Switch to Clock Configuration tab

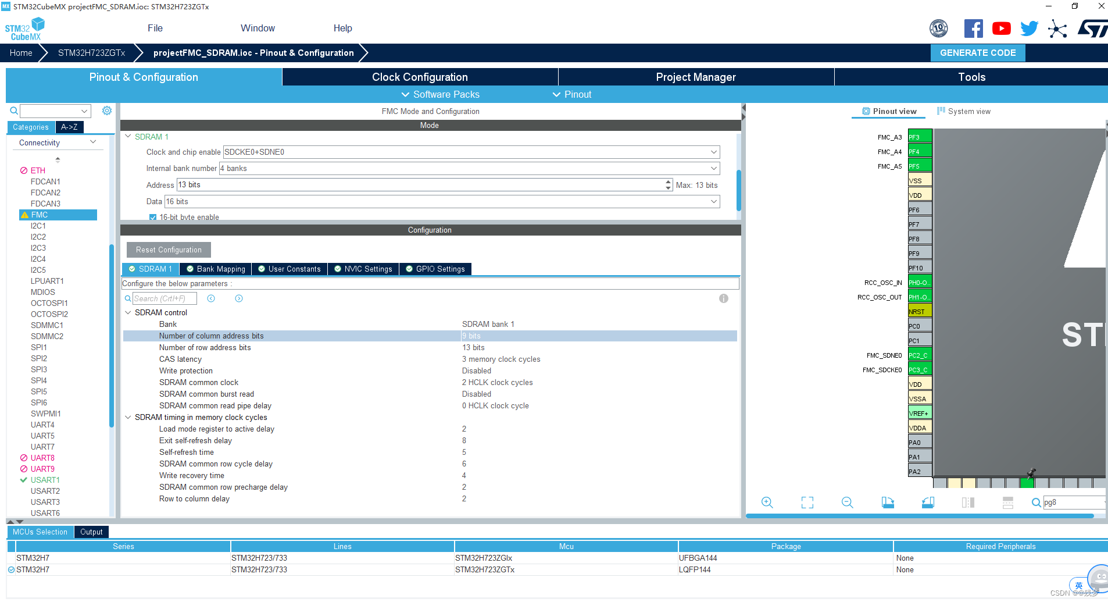click(x=420, y=77)
